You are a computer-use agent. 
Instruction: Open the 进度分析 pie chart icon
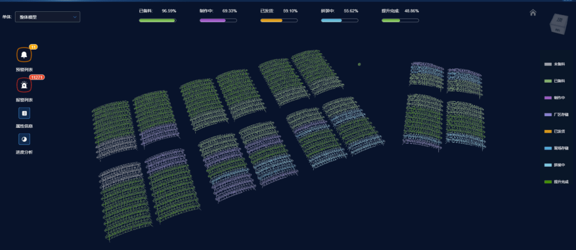point(24,139)
